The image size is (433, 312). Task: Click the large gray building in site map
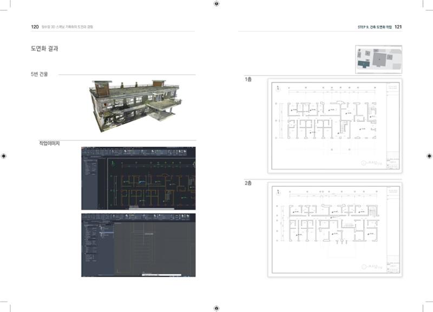click(379, 59)
